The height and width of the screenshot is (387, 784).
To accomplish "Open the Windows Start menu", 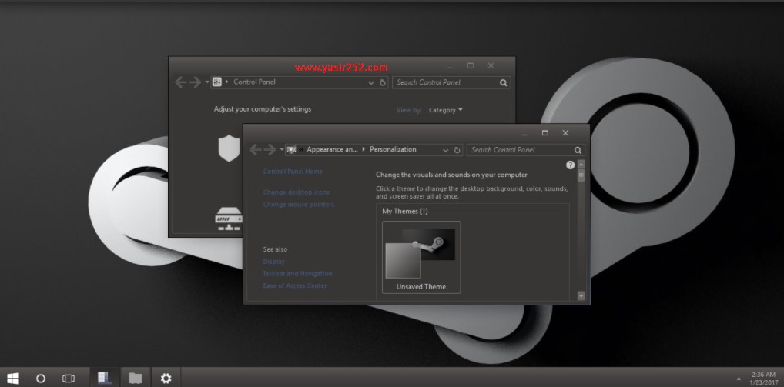I will 13,378.
